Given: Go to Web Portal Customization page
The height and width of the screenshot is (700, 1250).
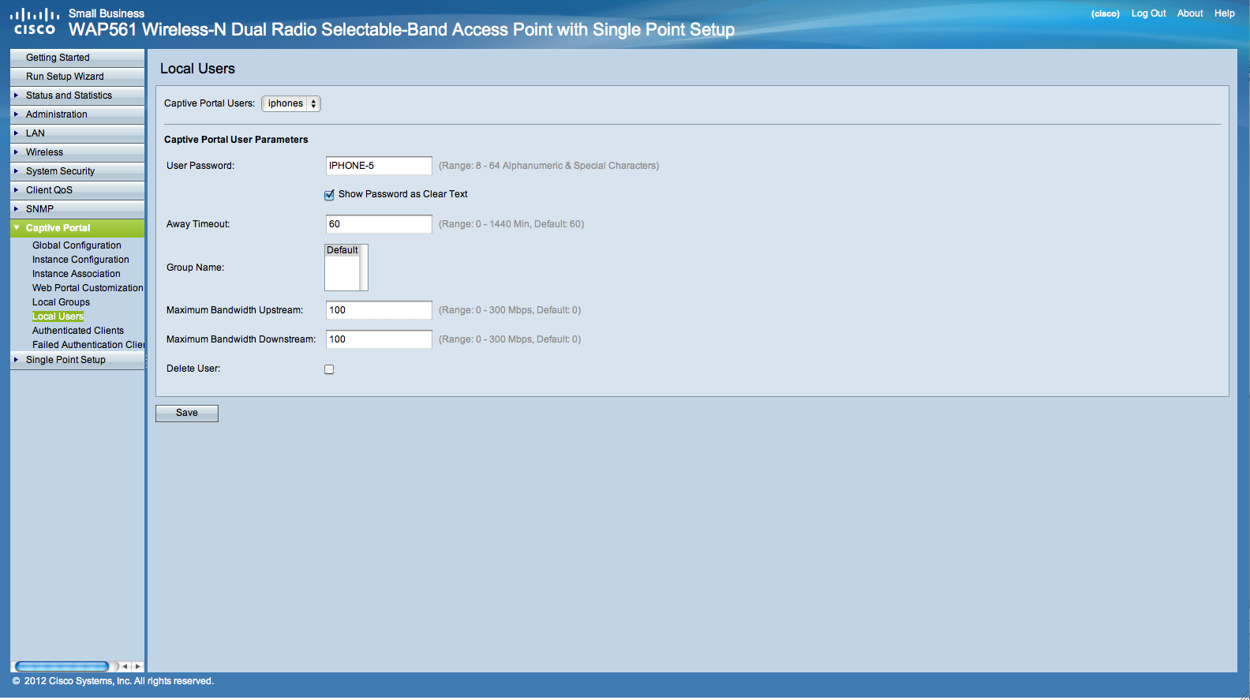Looking at the screenshot, I should point(88,288).
